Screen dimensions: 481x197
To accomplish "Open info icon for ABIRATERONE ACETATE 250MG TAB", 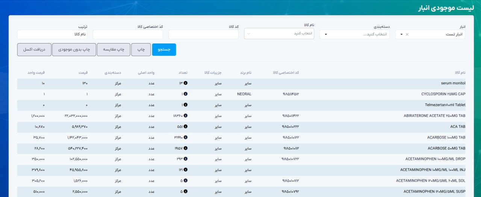I will (186, 116).
